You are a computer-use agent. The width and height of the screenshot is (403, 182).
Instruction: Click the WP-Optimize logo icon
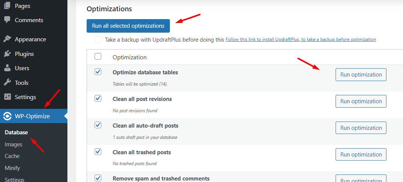(x=7, y=116)
